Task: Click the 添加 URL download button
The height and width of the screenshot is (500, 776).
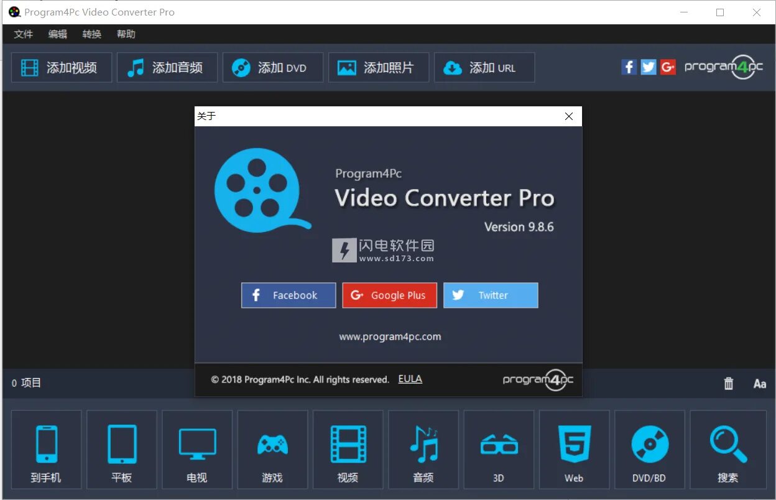Action: [x=484, y=68]
